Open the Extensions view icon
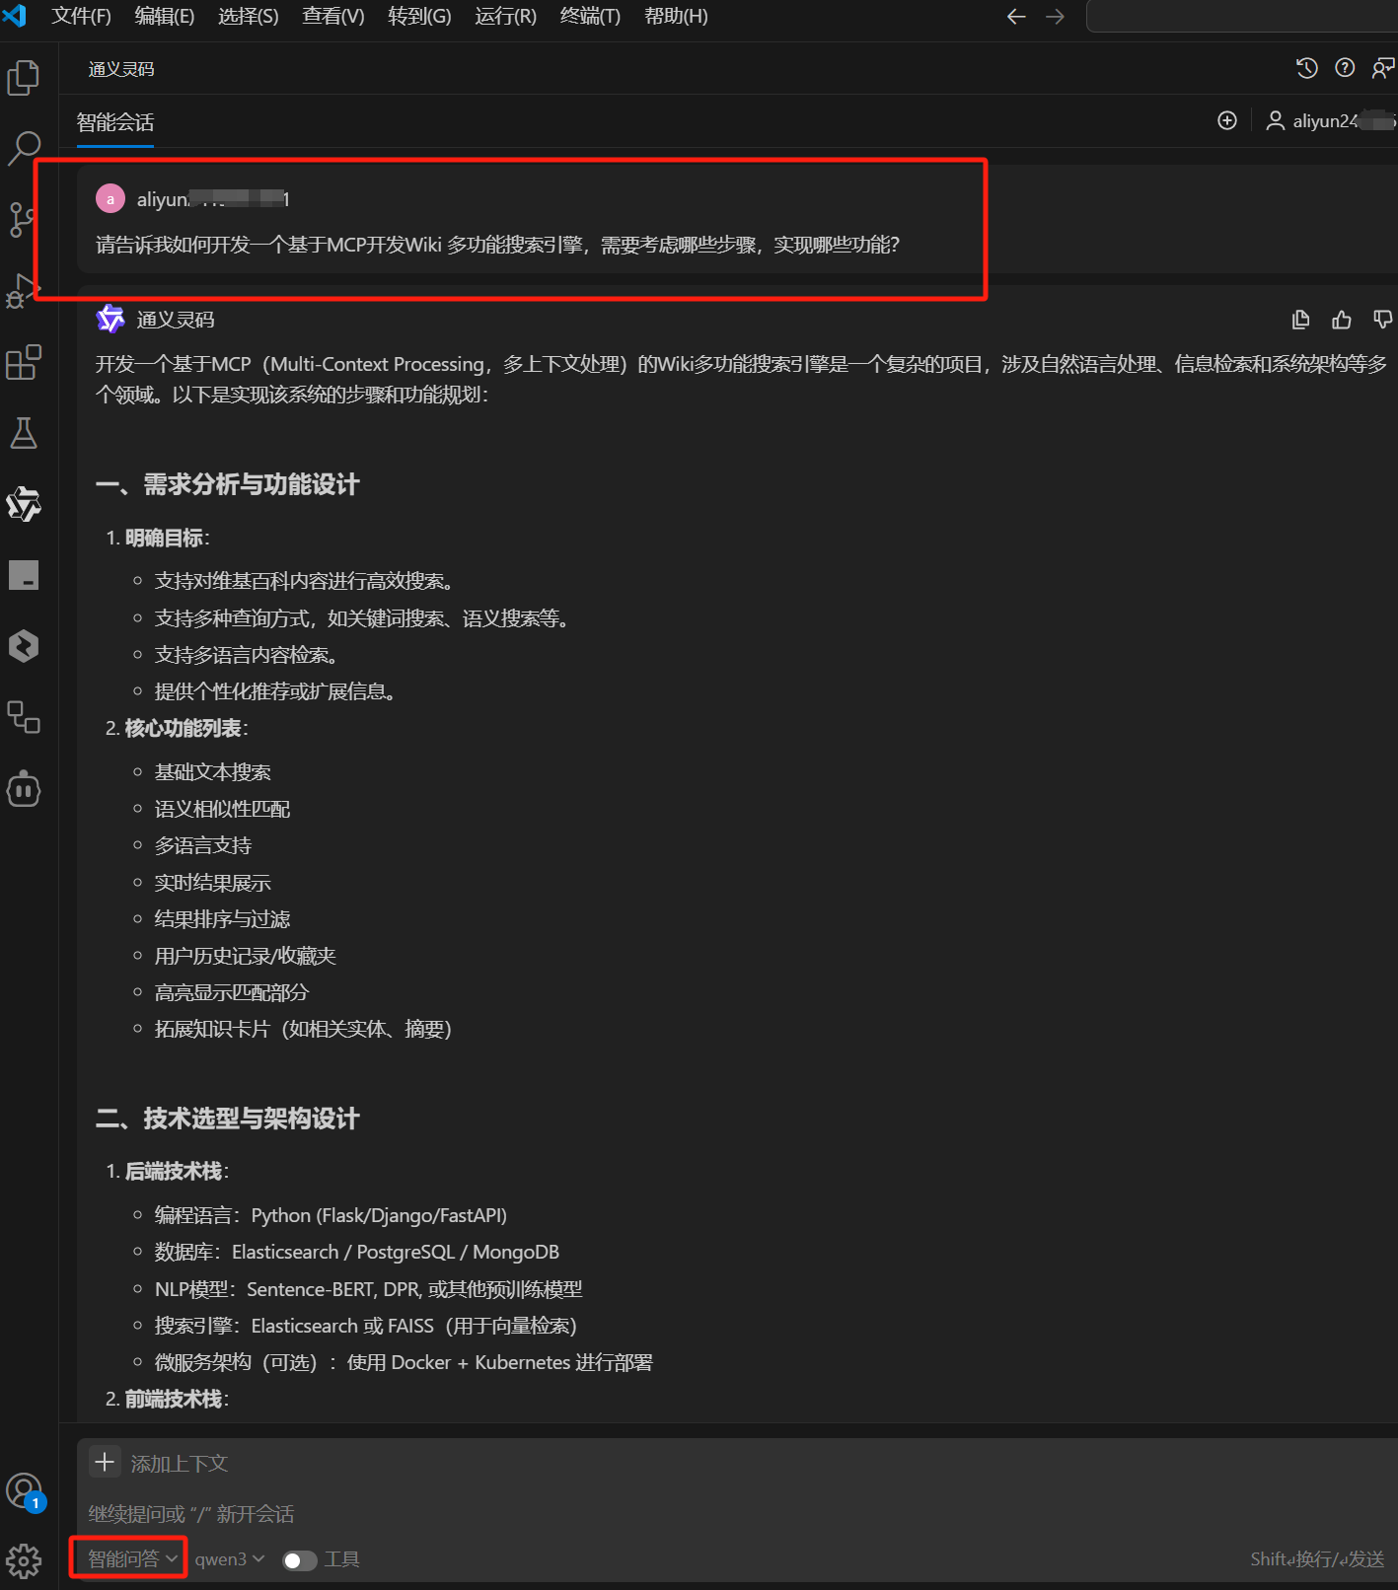Screen dimensions: 1398x1590 click(x=24, y=362)
